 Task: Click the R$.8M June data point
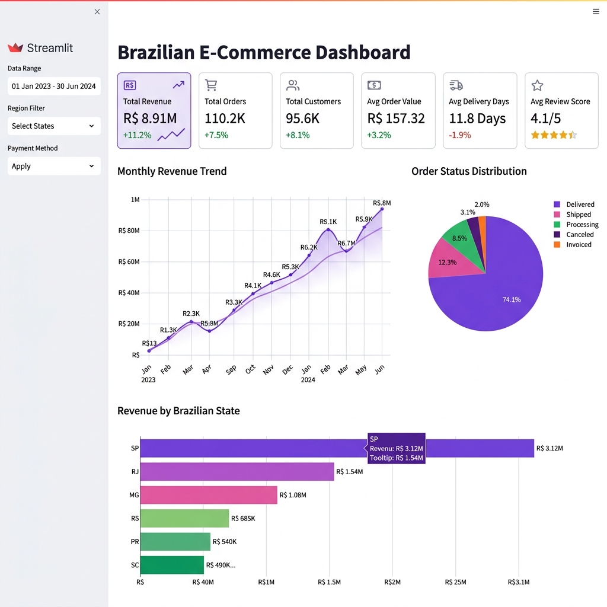pos(382,209)
